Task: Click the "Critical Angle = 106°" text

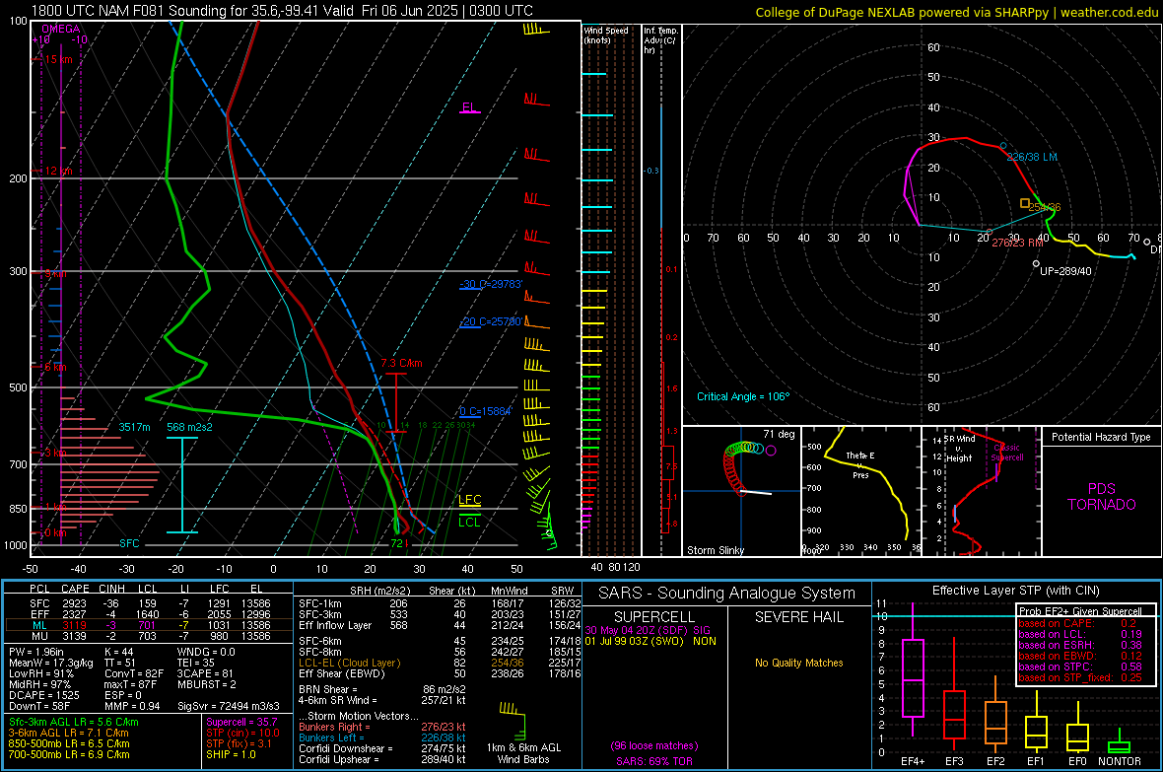Action: (743, 396)
